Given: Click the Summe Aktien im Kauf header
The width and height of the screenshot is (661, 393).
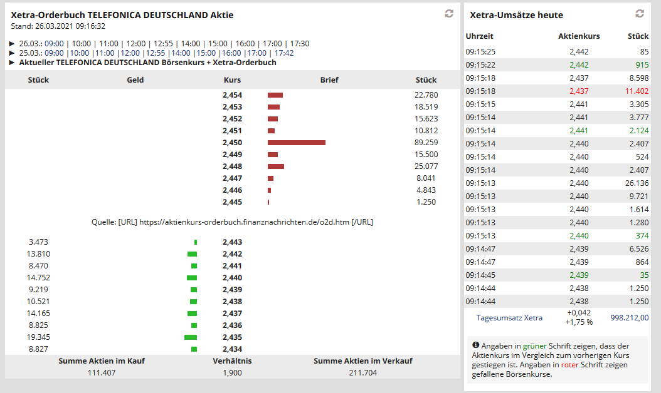Looking at the screenshot, I should [101, 360].
